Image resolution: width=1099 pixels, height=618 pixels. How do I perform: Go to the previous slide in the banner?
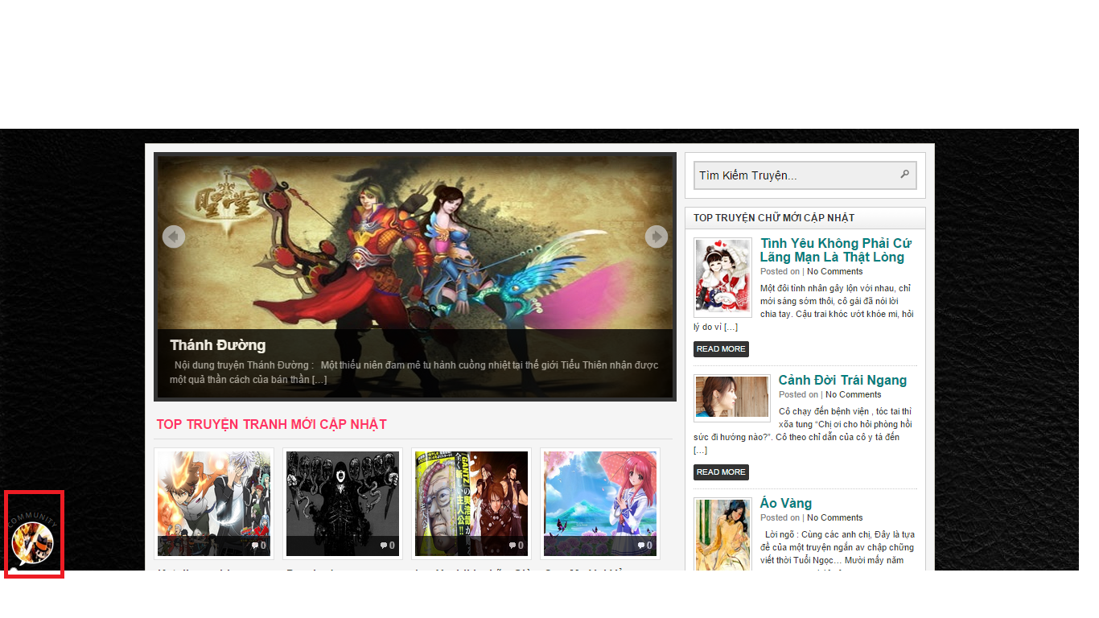click(x=174, y=237)
